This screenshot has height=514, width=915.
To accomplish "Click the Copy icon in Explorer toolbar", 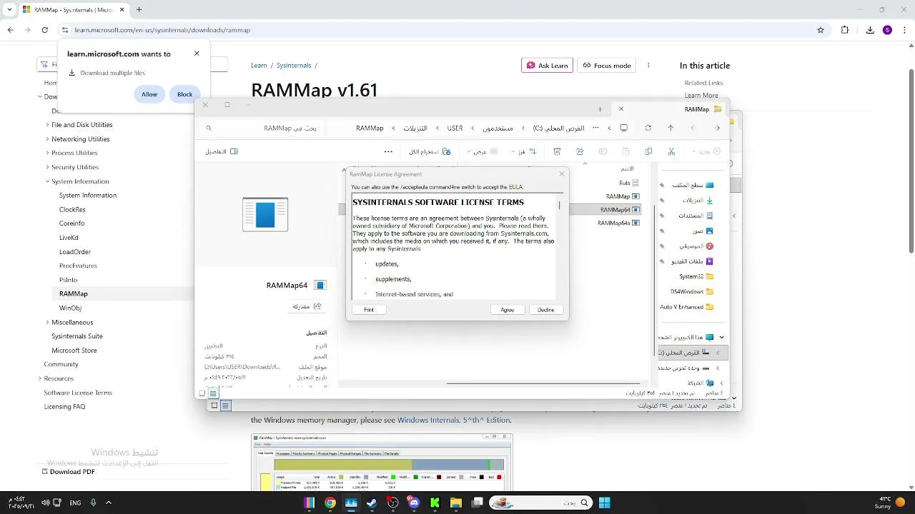I will pos(648,151).
